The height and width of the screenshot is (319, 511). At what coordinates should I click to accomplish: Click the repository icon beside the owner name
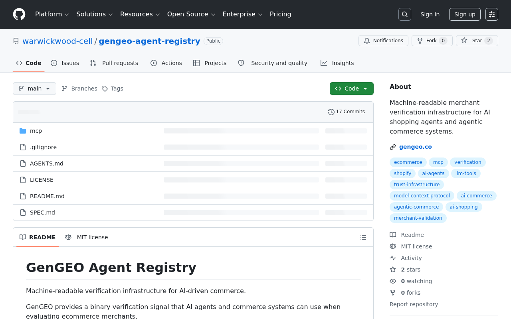pos(16,41)
